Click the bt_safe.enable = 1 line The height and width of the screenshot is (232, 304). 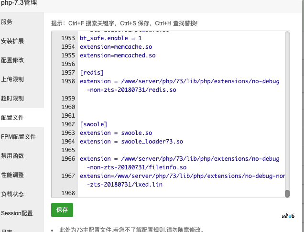111,38
